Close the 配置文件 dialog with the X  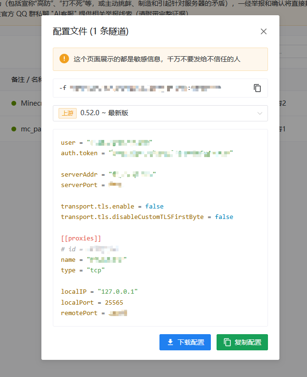pos(264,31)
